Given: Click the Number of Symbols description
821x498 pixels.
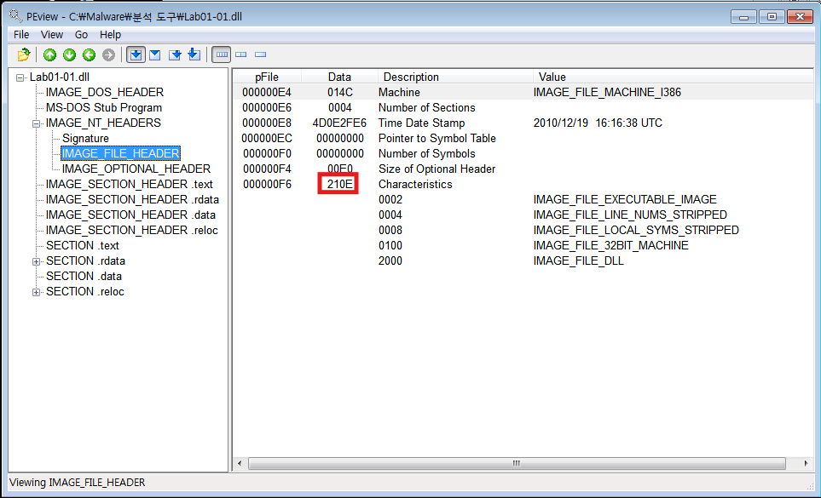Looking at the screenshot, I should pyautogui.click(x=427, y=153).
